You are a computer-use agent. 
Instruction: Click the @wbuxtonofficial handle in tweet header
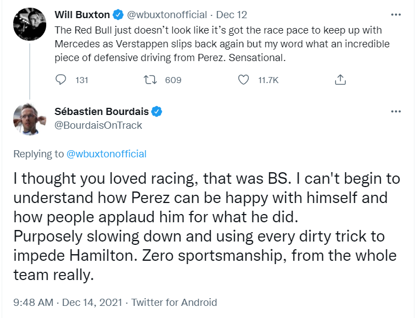[168, 14]
